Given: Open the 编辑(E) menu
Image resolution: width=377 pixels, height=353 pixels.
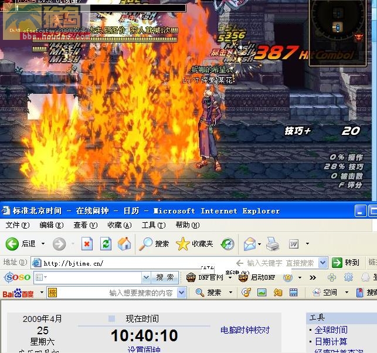Looking at the screenshot, I should [x=52, y=225].
